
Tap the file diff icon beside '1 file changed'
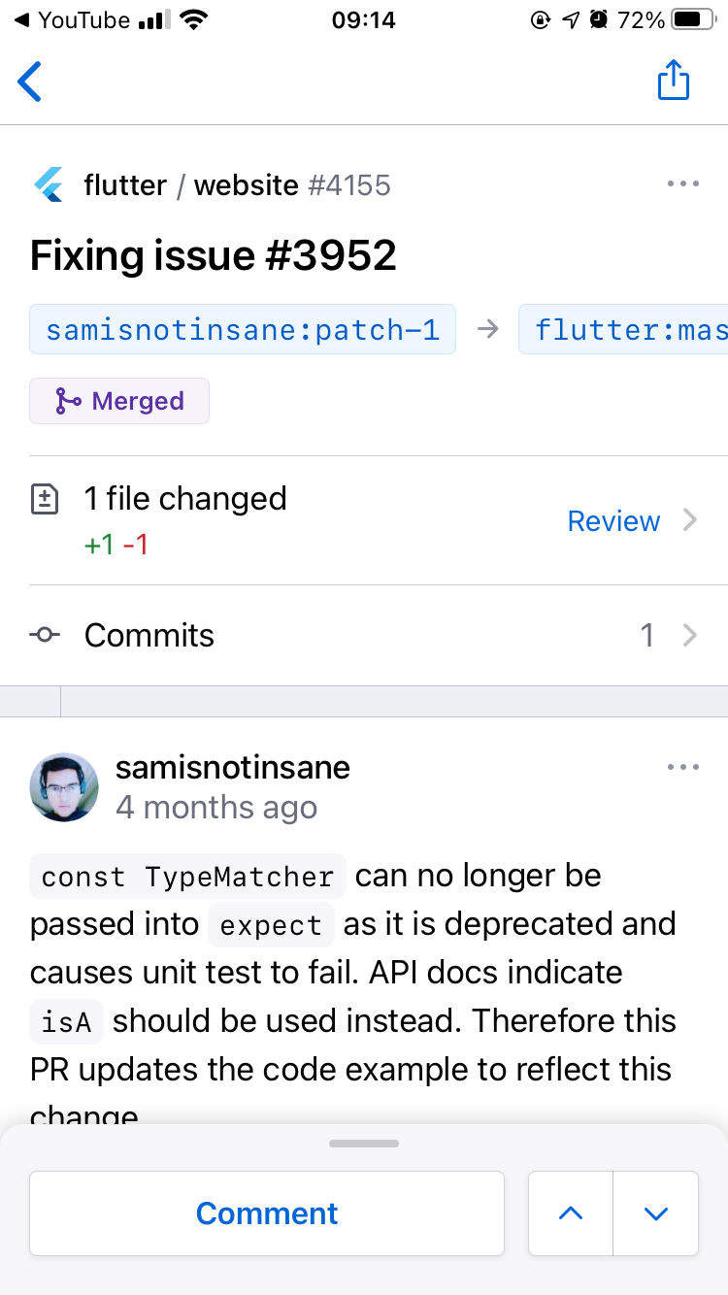pyautogui.click(x=45, y=498)
